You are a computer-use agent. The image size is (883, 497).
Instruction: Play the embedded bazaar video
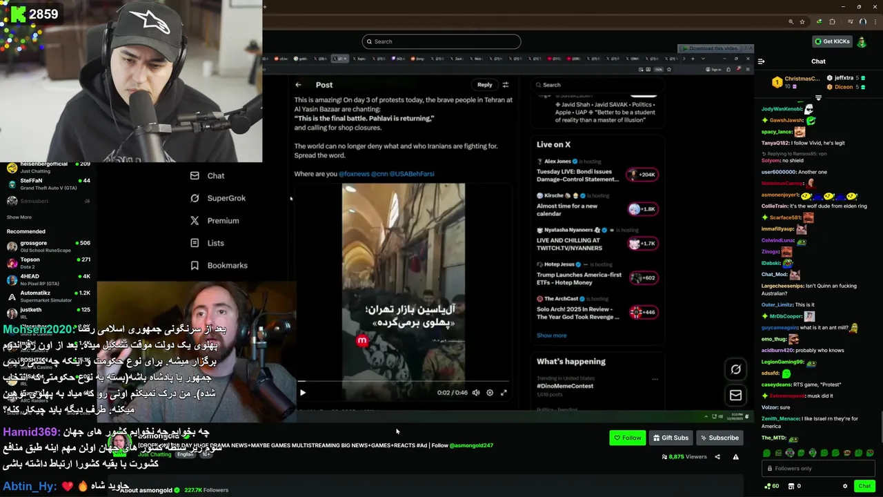(x=302, y=393)
